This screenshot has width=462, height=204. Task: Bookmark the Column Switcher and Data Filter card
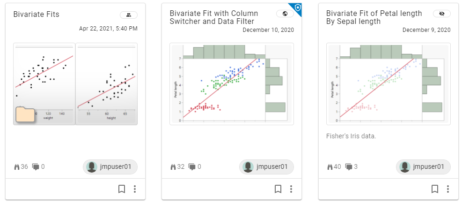point(278,189)
